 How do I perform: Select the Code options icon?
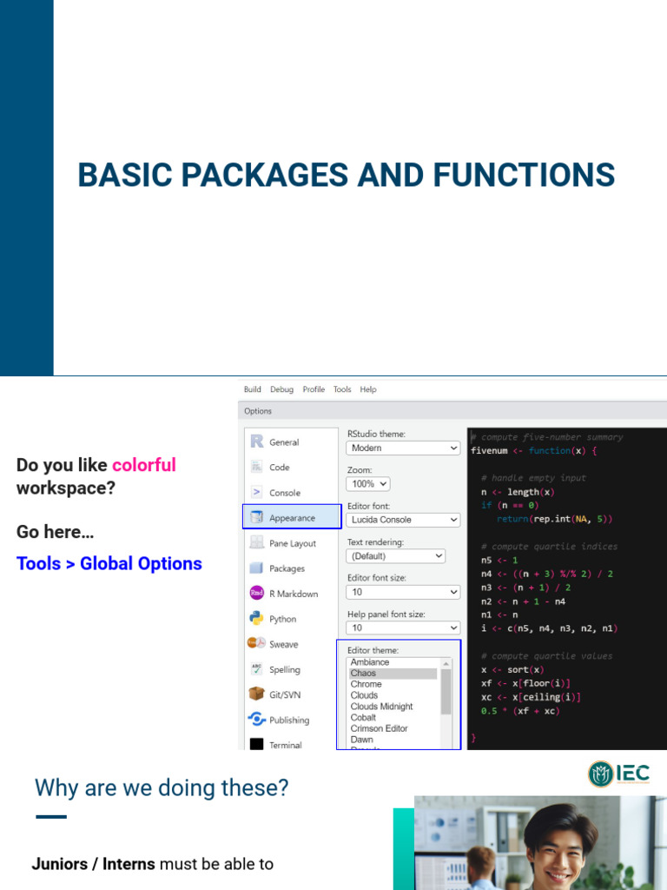(x=257, y=467)
